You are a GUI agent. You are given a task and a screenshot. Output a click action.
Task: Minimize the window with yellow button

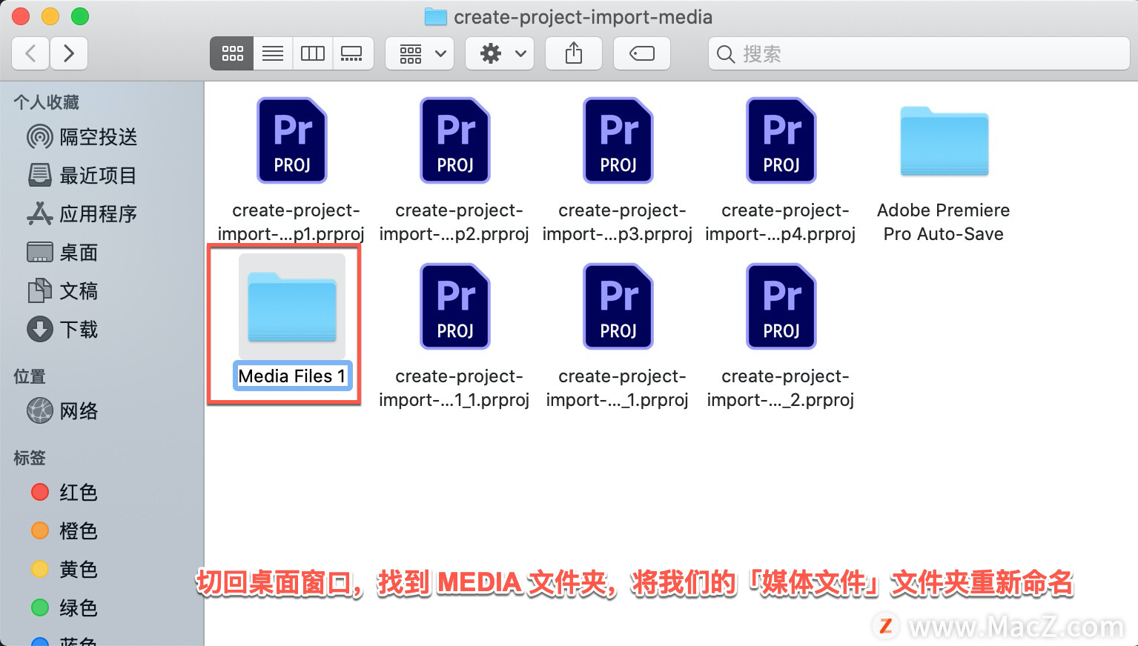click(50, 16)
